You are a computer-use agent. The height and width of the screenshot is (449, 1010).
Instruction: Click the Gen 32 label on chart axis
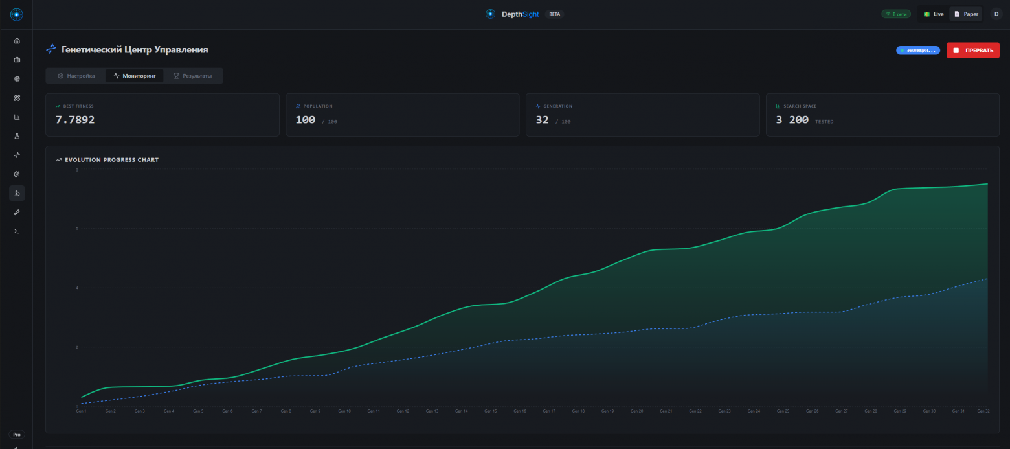[x=983, y=411]
